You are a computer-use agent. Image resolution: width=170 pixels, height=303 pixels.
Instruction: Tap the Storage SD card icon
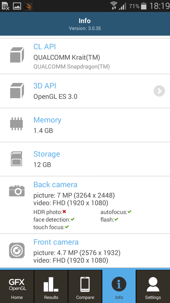[x=16, y=159]
